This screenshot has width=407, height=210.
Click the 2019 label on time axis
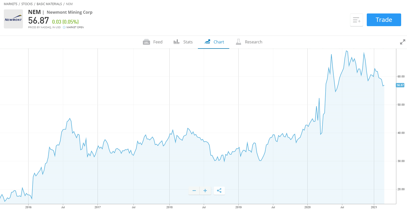point(238,207)
